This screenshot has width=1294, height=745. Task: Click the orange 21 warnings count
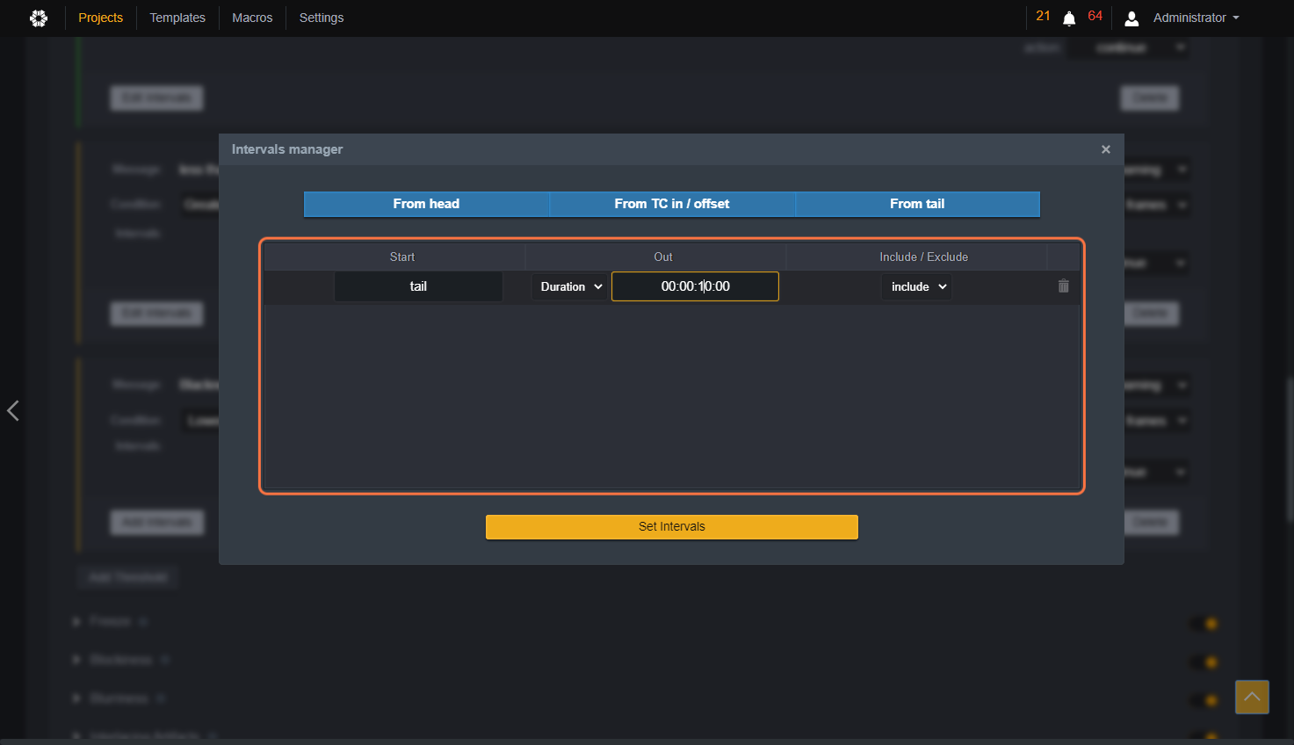pyautogui.click(x=1043, y=16)
